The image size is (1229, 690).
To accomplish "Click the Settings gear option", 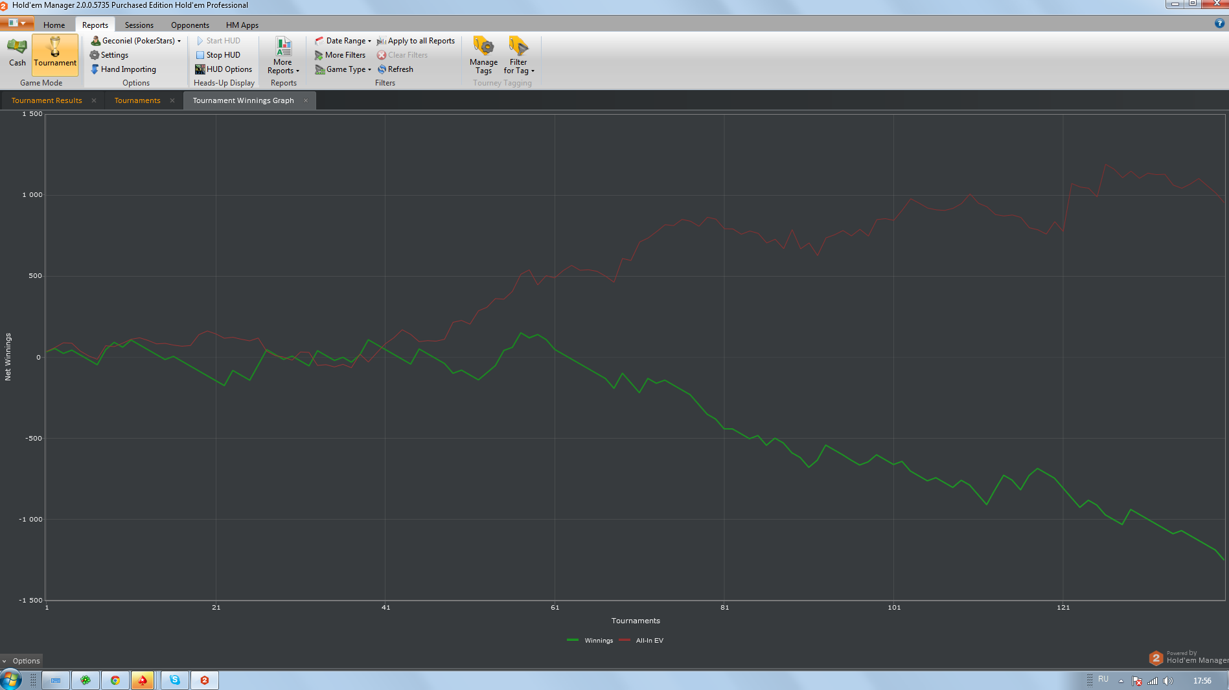I will point(109,55).
